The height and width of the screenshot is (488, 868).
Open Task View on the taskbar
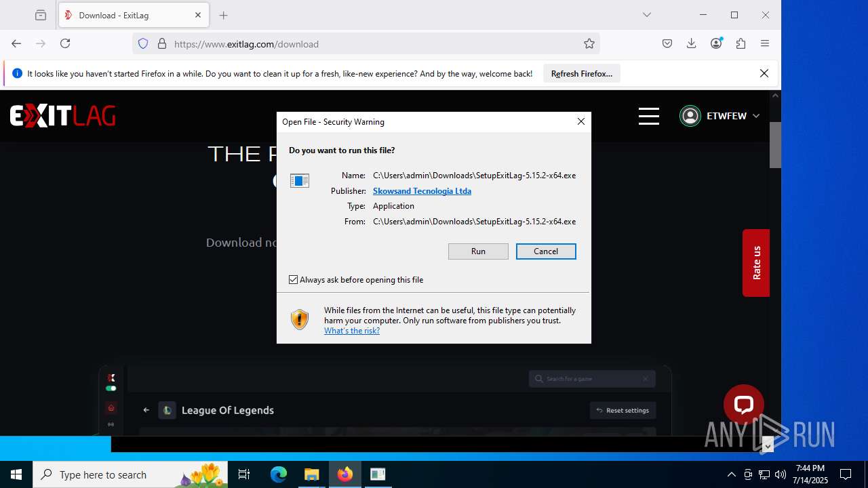point(244,474)
